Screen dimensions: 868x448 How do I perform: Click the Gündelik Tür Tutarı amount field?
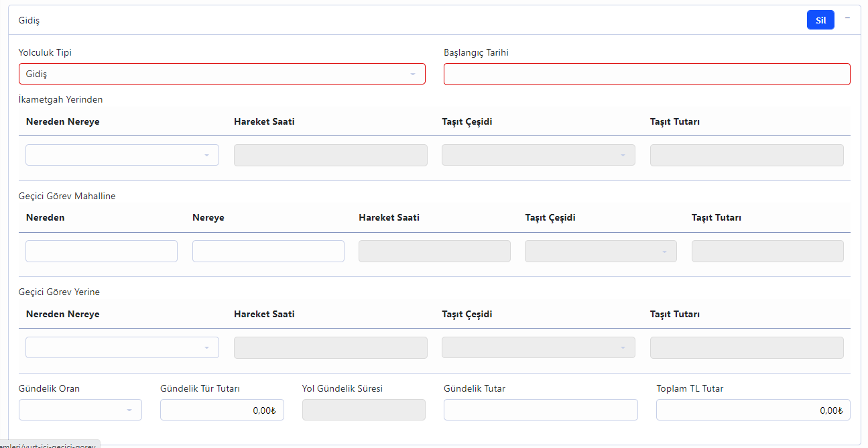click(x=222, y=410)
